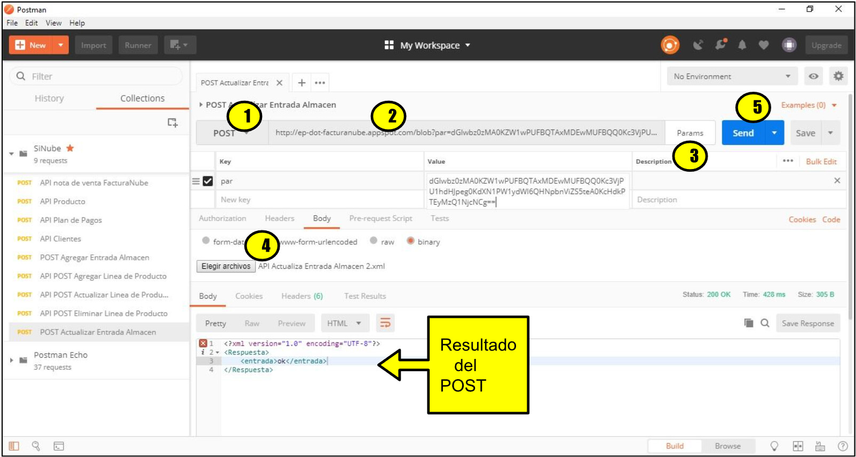Open the HTML response format dropdown
The width and height of the screenshot is (856, 457).
[x=345, y=323]
